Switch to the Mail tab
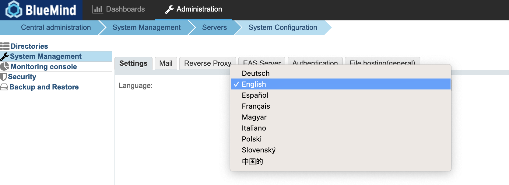509x185 pixels. point(166,63)
